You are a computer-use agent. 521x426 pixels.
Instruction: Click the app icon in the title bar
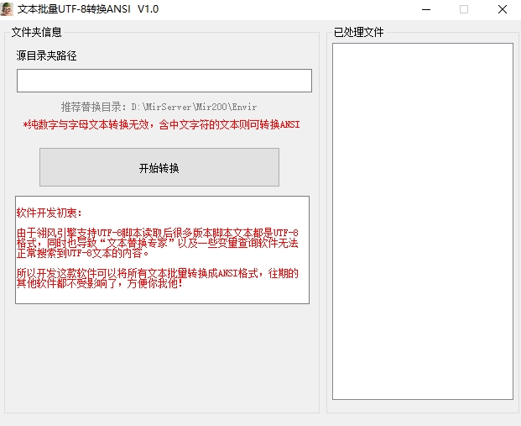[9, 9]
